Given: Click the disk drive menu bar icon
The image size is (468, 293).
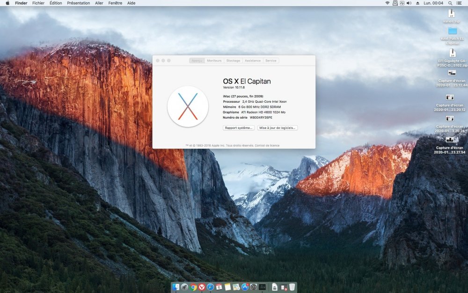Looking at the screenshot, I should click(395, 3).
